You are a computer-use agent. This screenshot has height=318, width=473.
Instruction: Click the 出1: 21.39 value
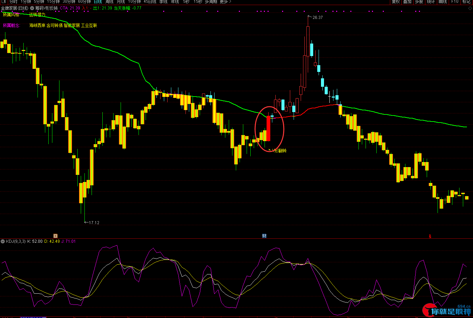[103, 8]
